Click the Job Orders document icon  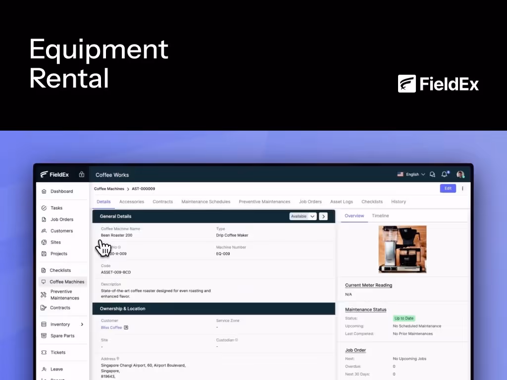(44, 219)
